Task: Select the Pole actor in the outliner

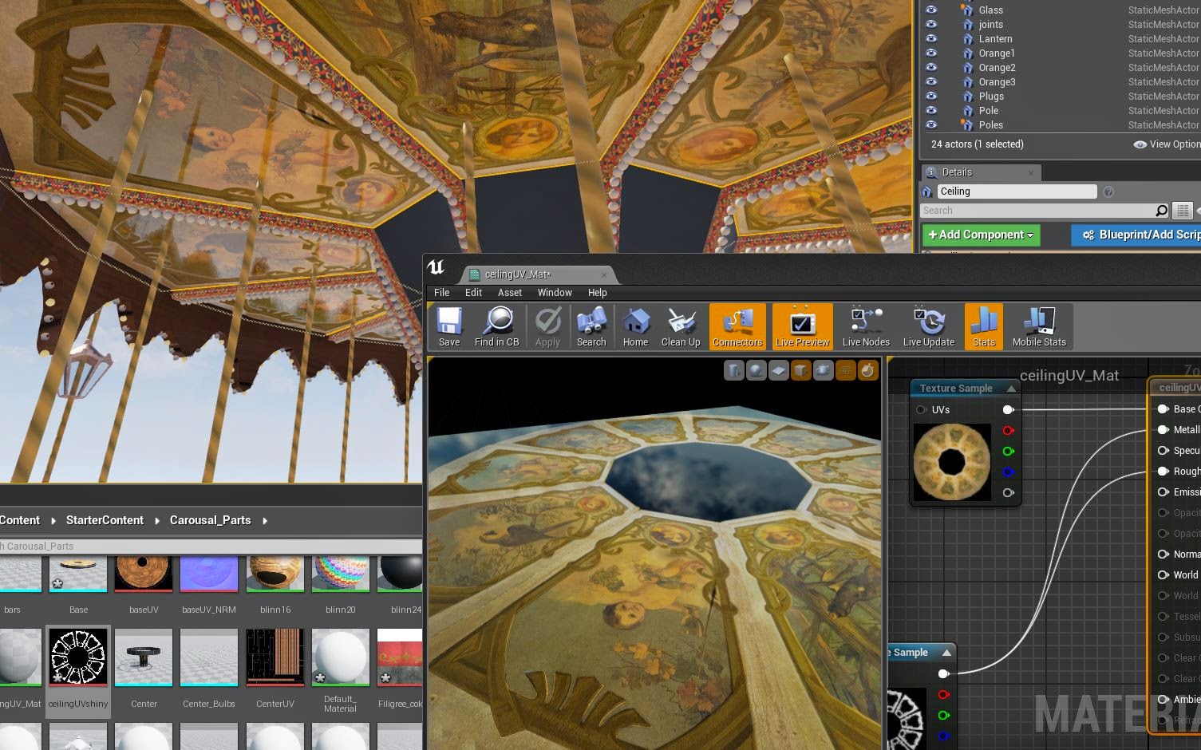Action: tap(1061, 111)
